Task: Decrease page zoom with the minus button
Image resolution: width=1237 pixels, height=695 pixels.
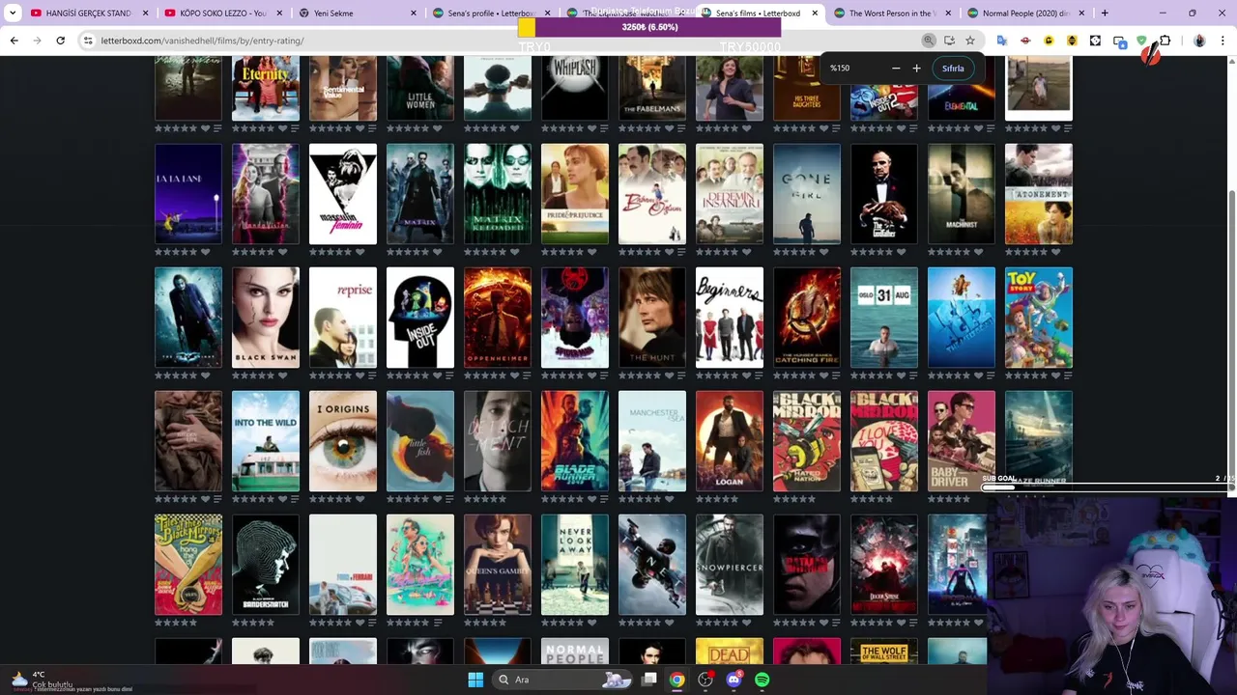Action: coord(895,69)
